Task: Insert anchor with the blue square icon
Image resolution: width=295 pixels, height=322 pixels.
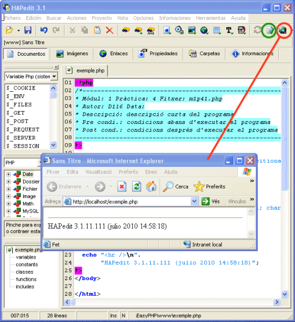Action: [x=167, y=31]
